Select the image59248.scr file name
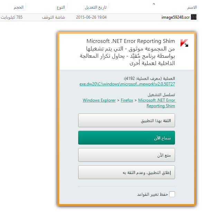The image size is (202, 212). click(x=175, y=17)
